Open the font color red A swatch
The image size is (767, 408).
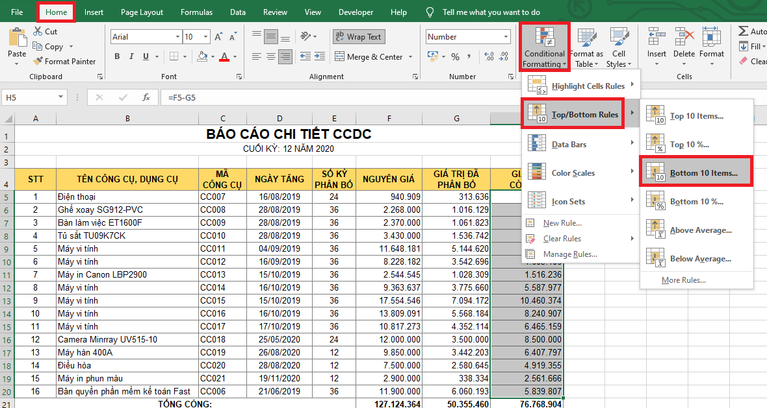point(224,57)
